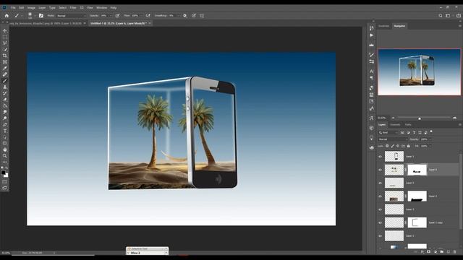Open the Brush Settings panel icon in options bar
Screen dimensions: 463x260
click(41, 16)
